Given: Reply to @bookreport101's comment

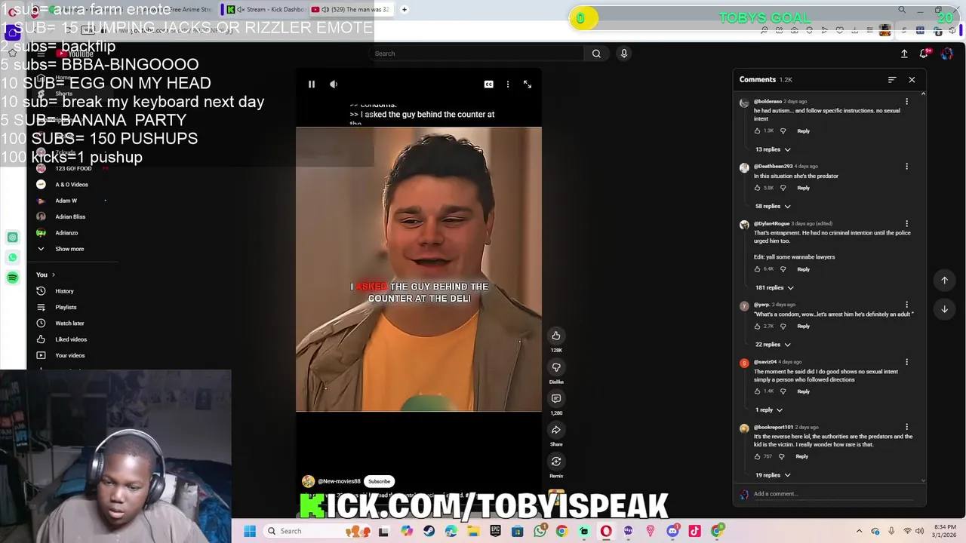Looking at the screenshot, I should click(x=801, y=456).
